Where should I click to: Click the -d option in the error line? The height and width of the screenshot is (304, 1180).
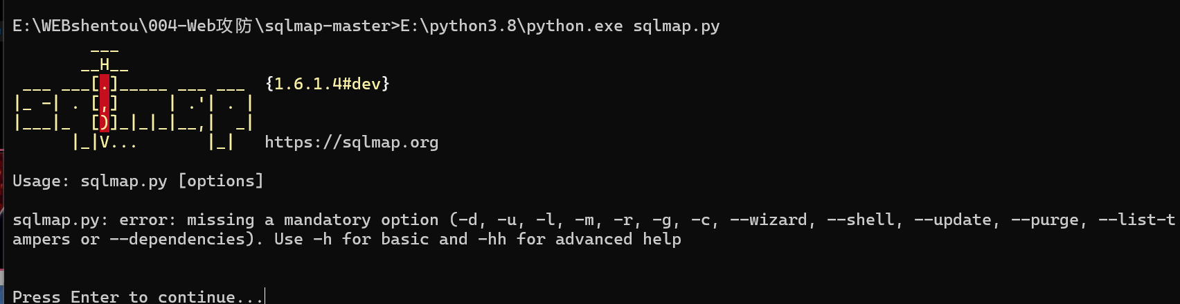click(468, 220)
